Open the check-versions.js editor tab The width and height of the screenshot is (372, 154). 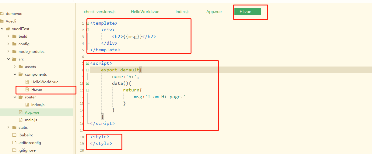pyautogui.click(x=100, y=12)
